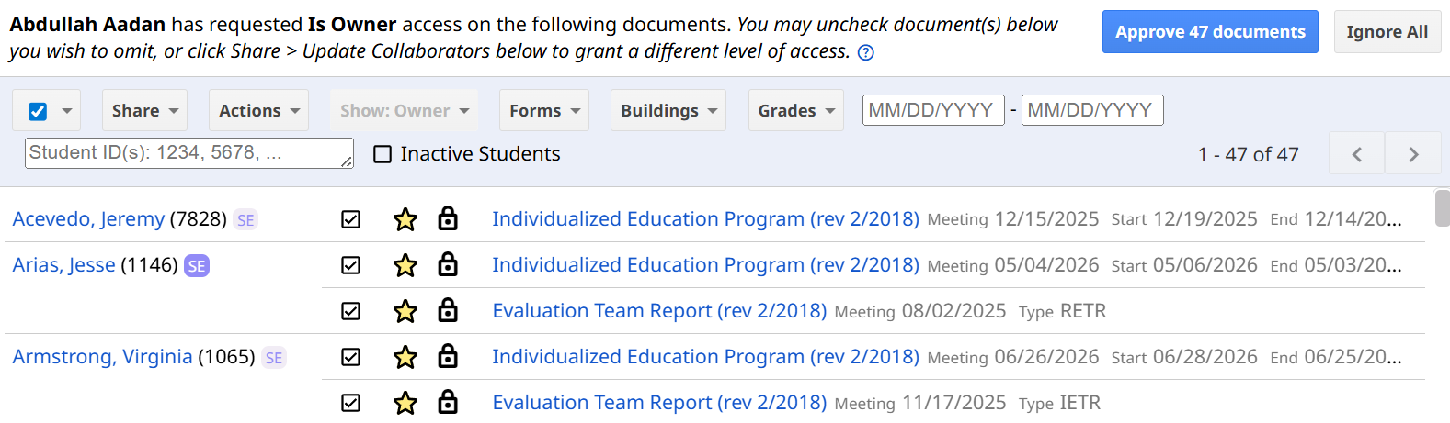This screenshot has height=423, width=1450.
Task: Click the star icon for Jeremy Acevedo's IEP
Action: (405, 219)
